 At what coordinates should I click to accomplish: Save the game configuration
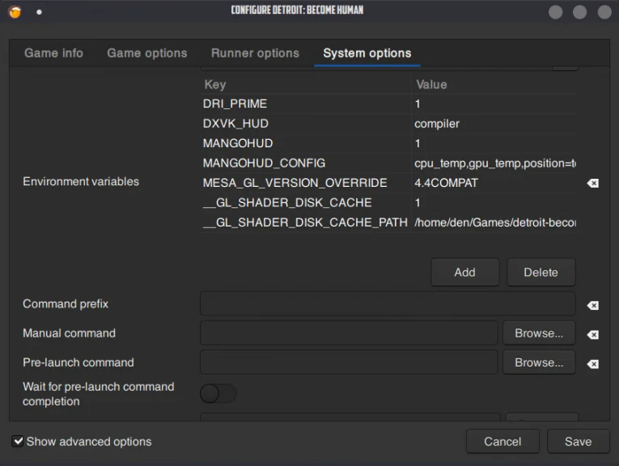click(x=578, y=442)
